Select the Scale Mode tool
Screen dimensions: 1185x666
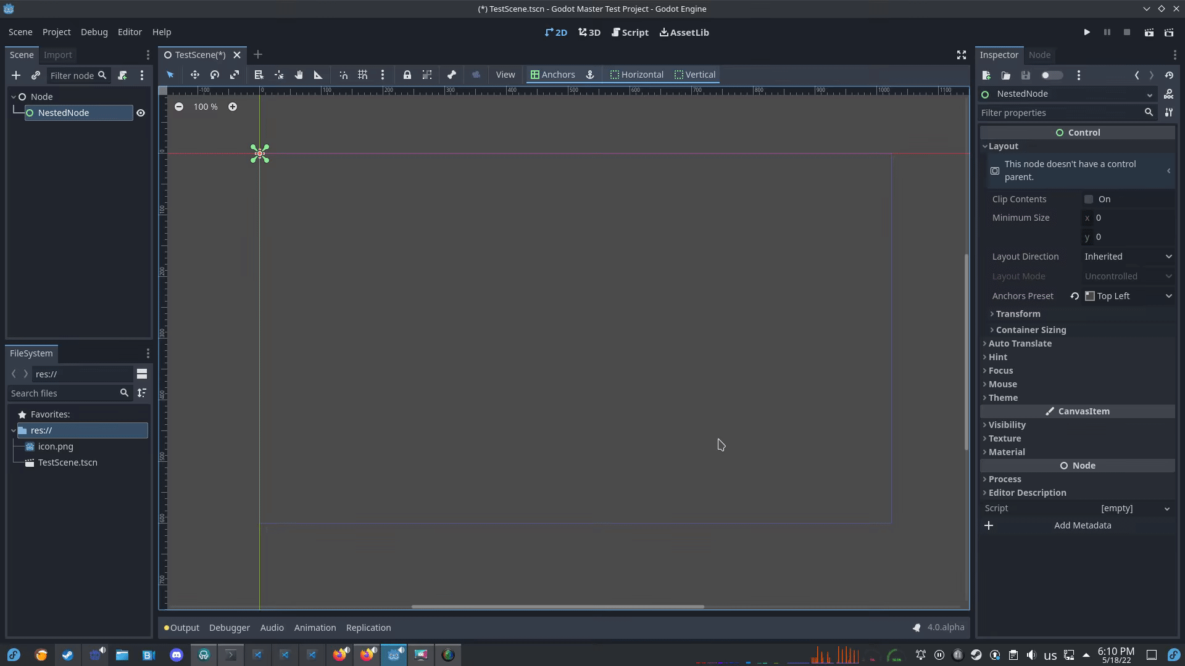[x=235, y=75]
